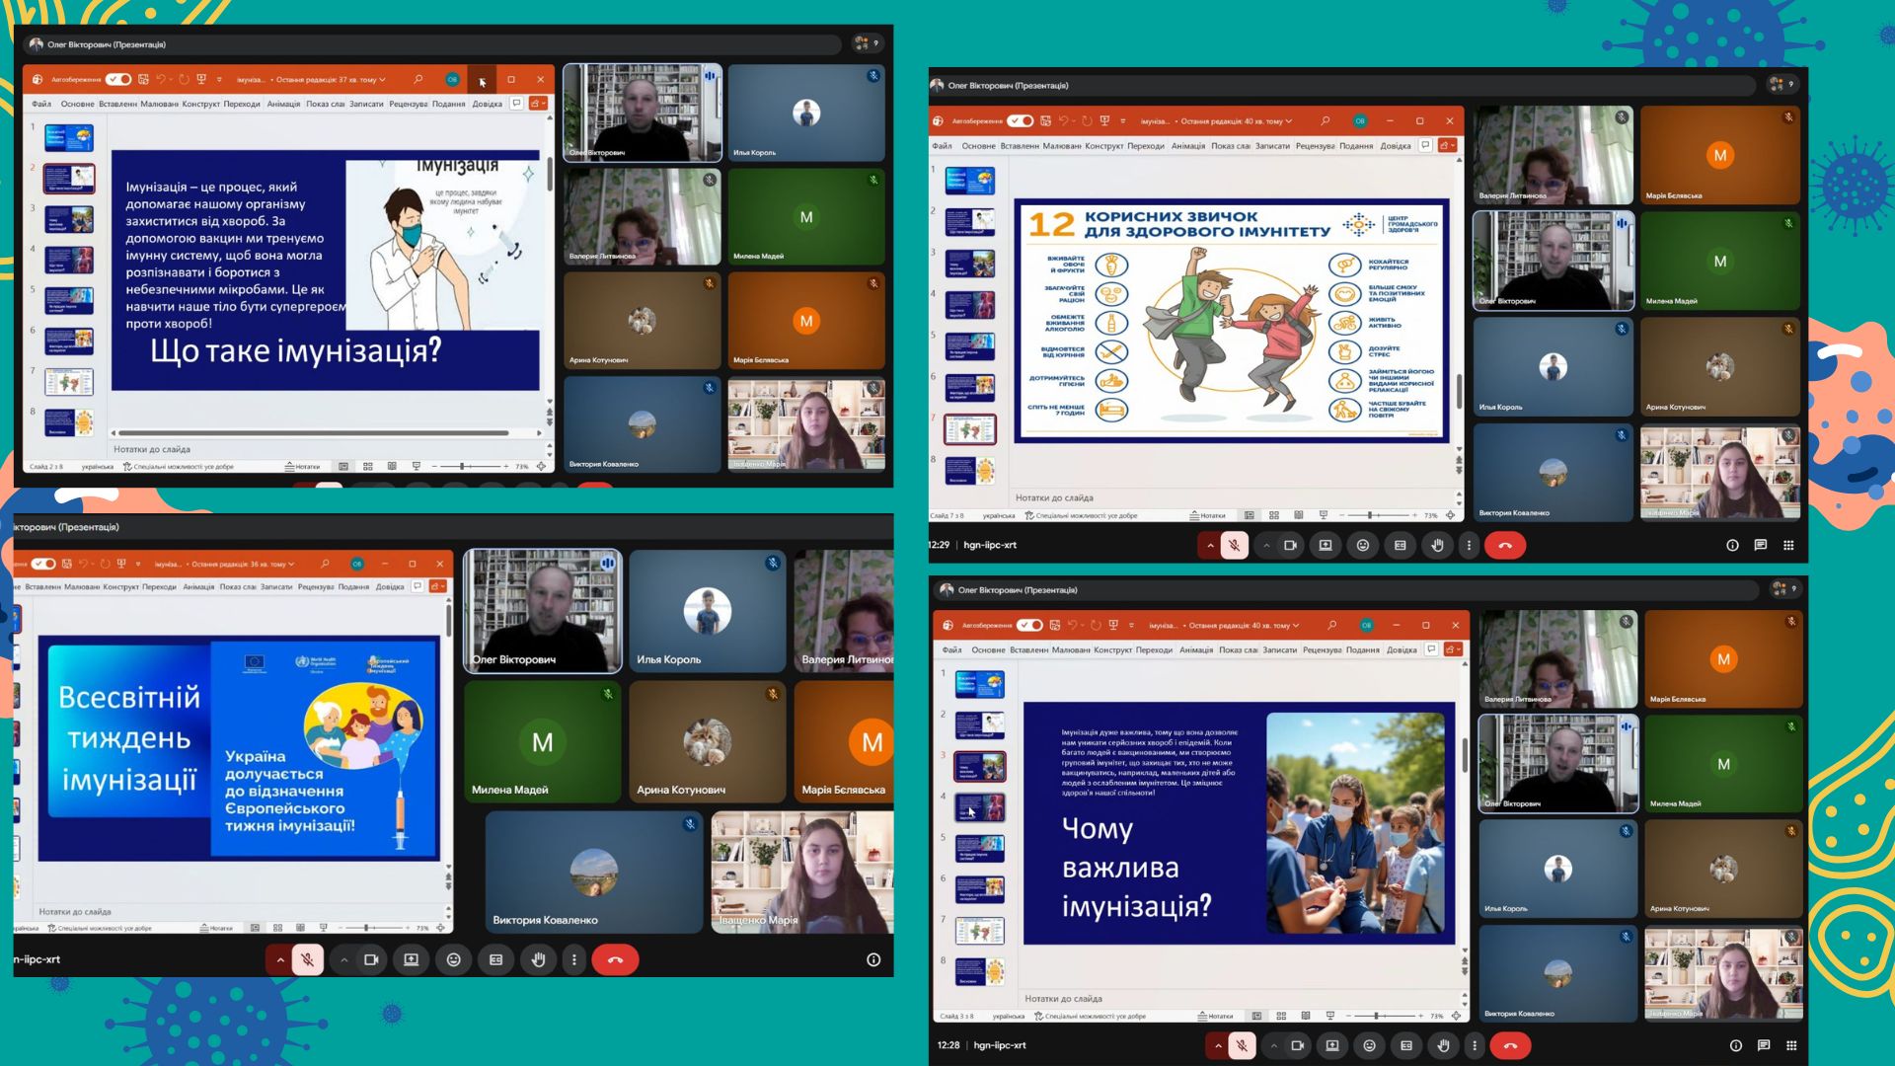The image size is (1895, 1066).
Task: Open Анімація tab above 'Що таке імунізація?' slide
Action: point(283,104)
